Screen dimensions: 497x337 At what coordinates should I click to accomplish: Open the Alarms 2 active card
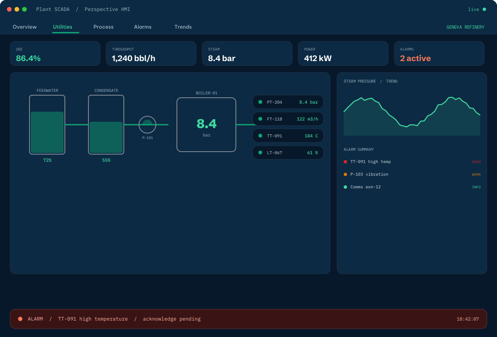click(439, 53)
